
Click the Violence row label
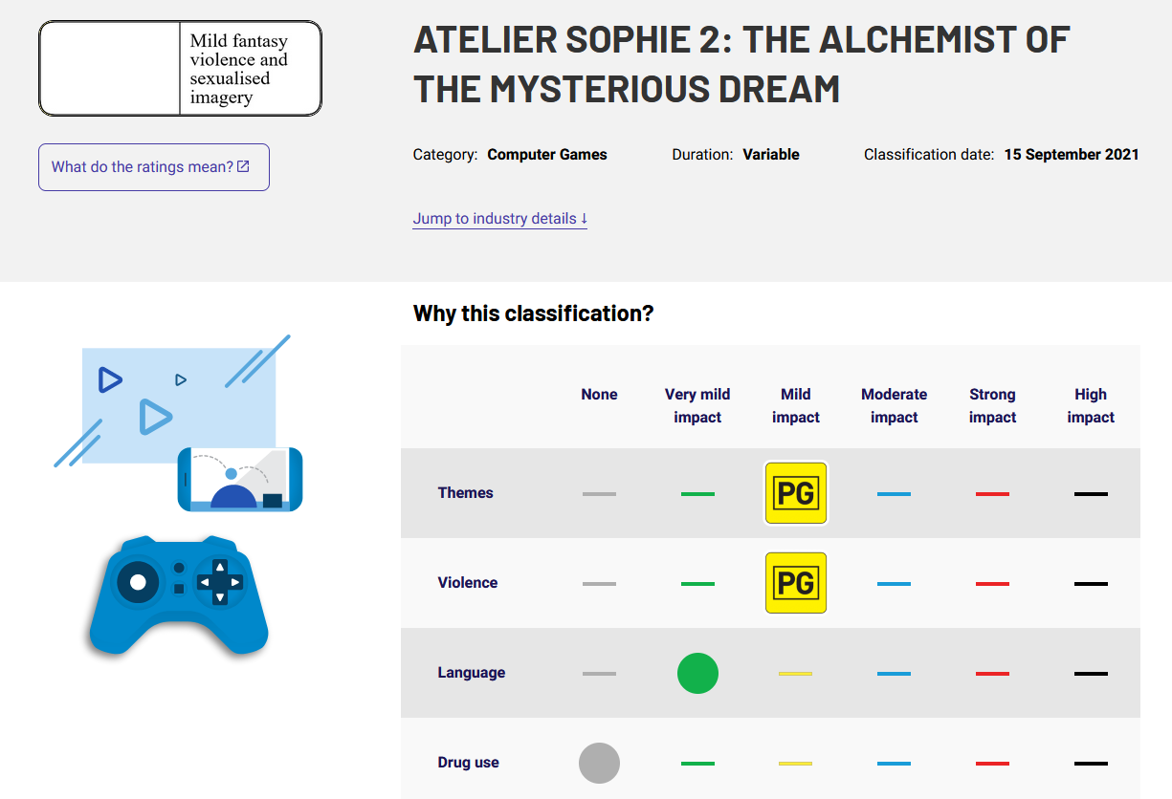[468, 583]
